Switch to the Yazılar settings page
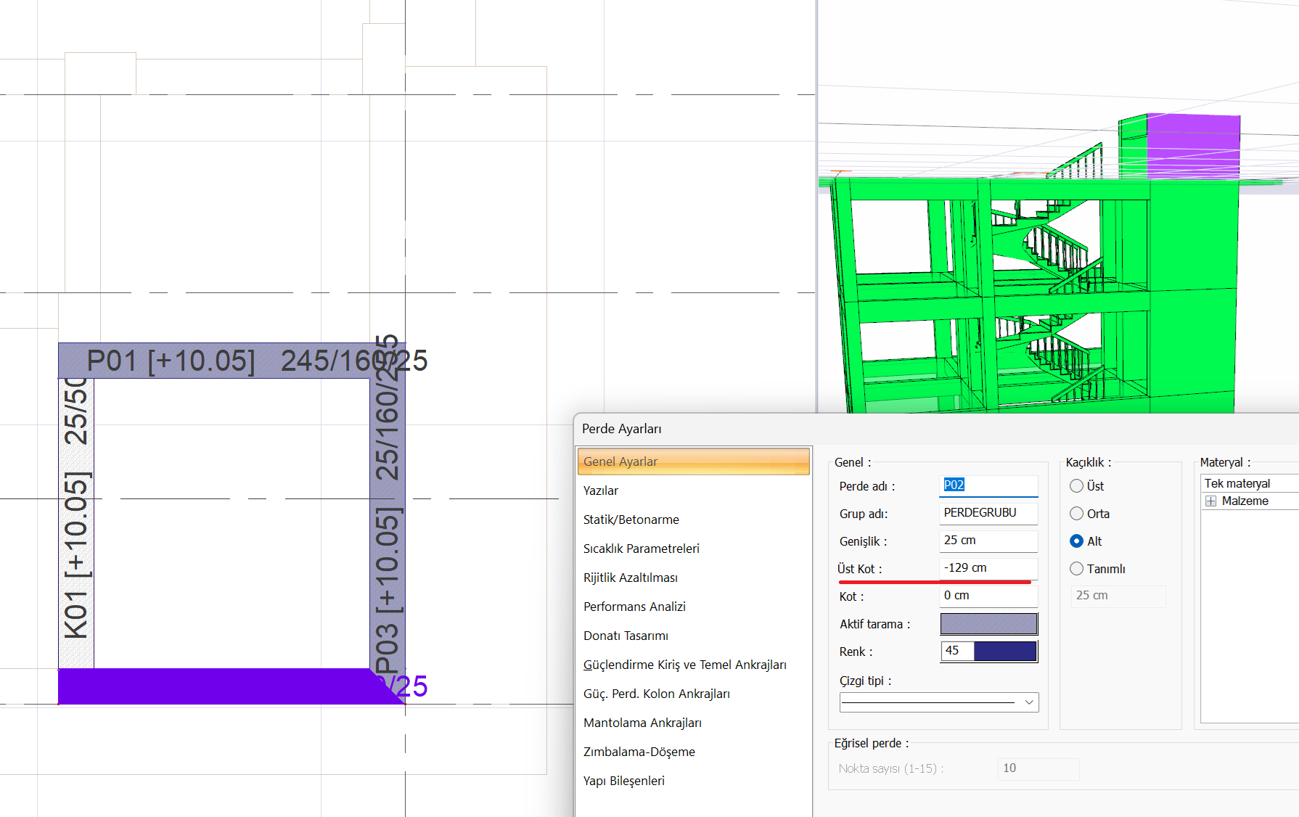This screenshot has width=1299, height=817. [x=601, y=490]
